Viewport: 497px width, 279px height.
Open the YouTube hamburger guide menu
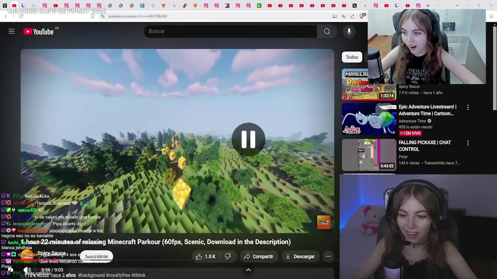click(x=12, y=31)
